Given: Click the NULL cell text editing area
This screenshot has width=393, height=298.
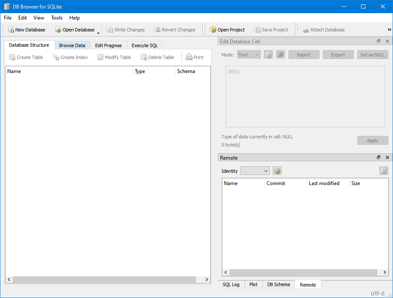Looking at the screenshot, I should tap(305, 97).
